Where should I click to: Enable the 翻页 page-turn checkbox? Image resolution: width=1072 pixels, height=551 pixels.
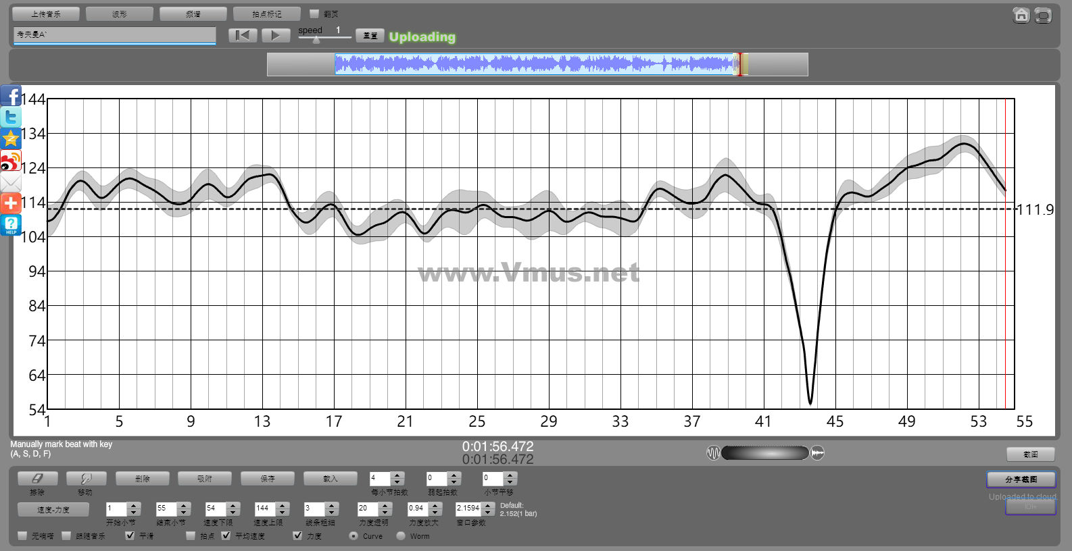314,14
